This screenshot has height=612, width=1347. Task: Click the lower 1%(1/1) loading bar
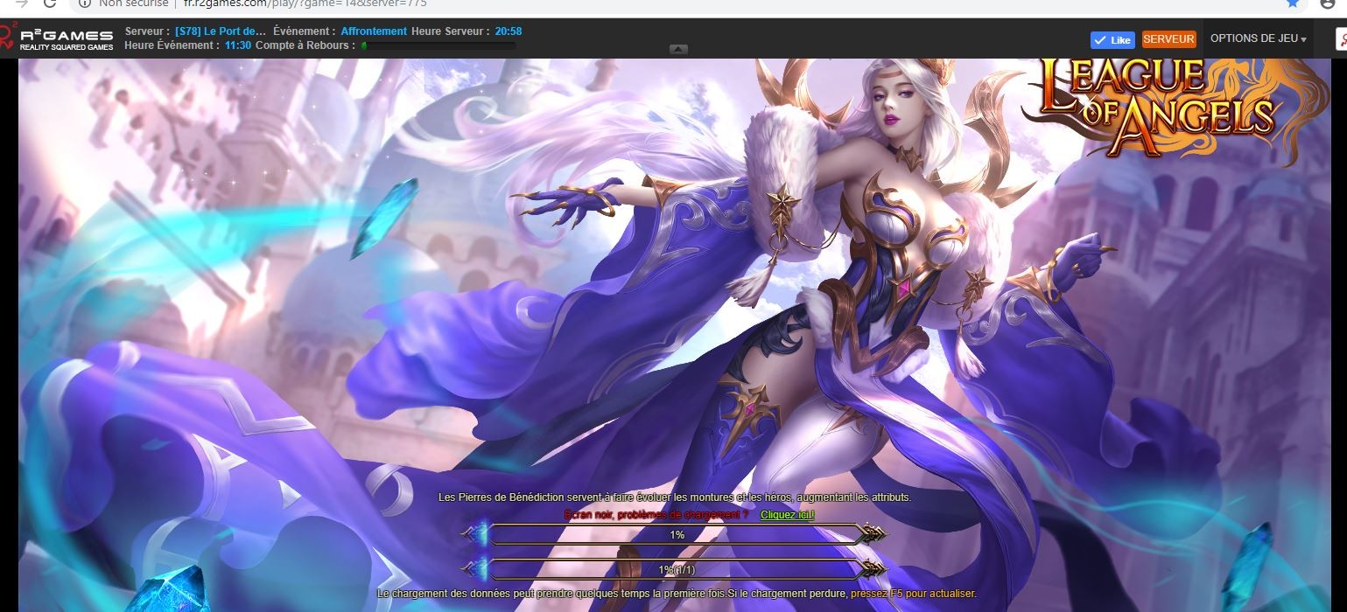[x=677, y=570]
